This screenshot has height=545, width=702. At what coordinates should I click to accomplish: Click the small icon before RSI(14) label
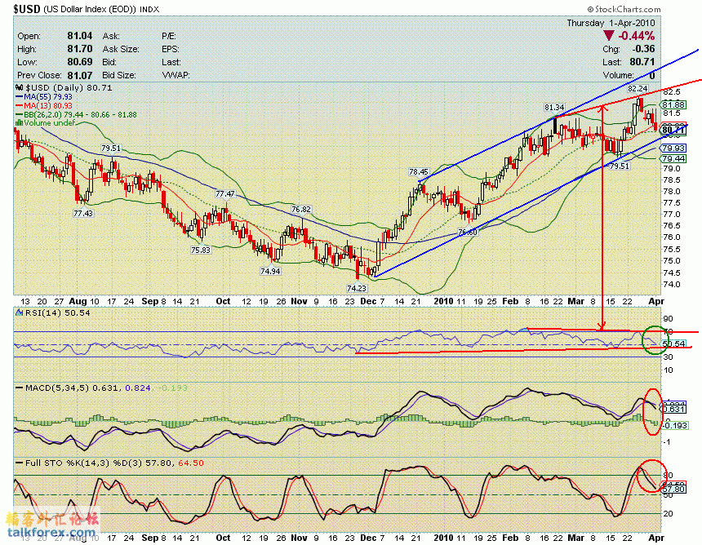click(x=20, y=312)
